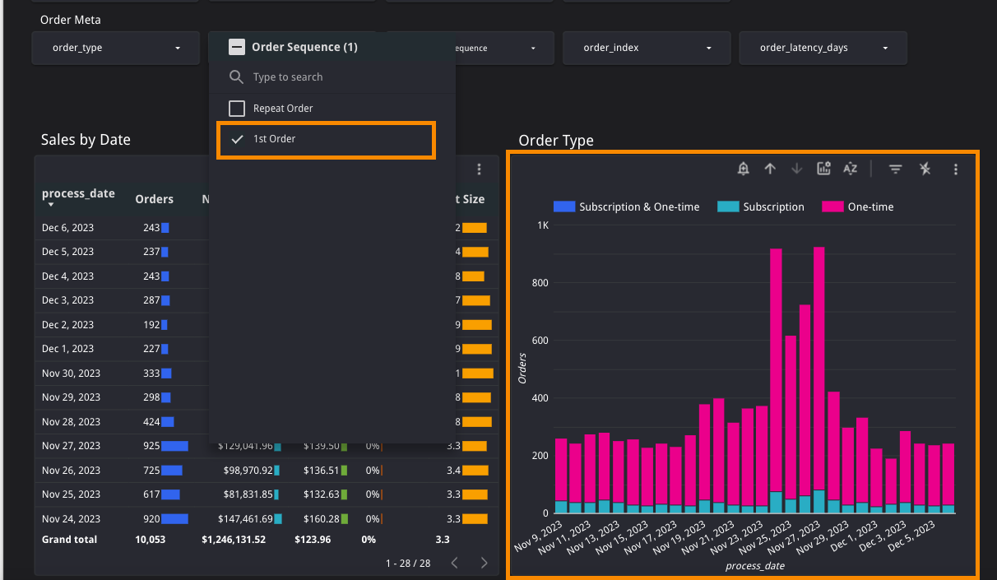Open the Sales by Date table three-dot menu
This screenshot has width=997, height=580.
click(479, 169)
